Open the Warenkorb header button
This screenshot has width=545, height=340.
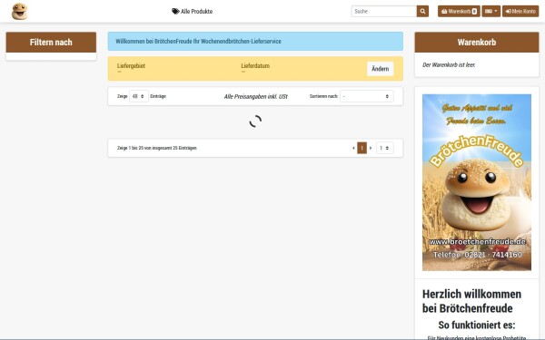(459, 12)
